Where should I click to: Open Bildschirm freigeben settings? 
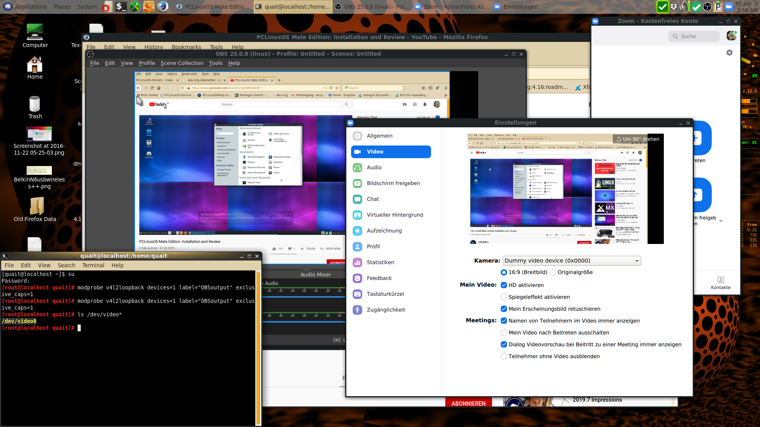pos(393,183)
